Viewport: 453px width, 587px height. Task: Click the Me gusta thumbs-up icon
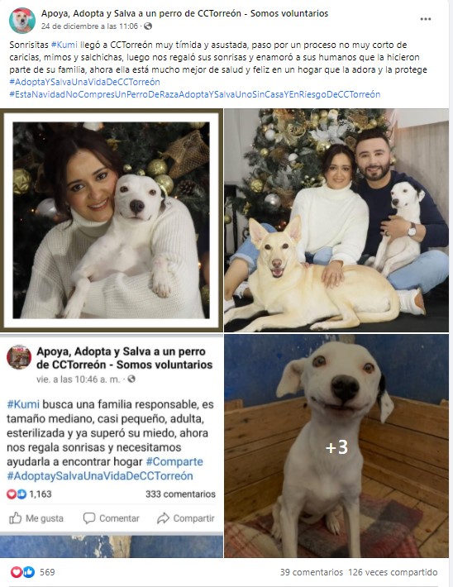coord(16,518)
